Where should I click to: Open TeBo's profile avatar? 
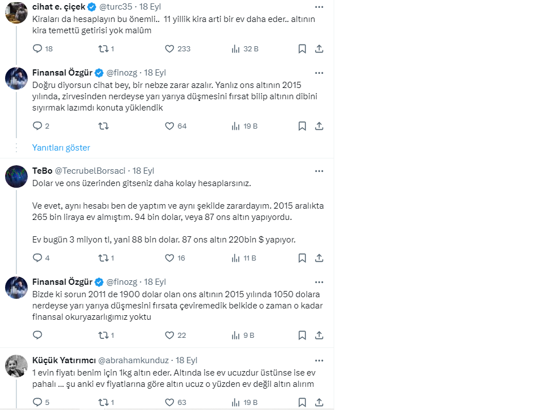click(x=16, y=176)
